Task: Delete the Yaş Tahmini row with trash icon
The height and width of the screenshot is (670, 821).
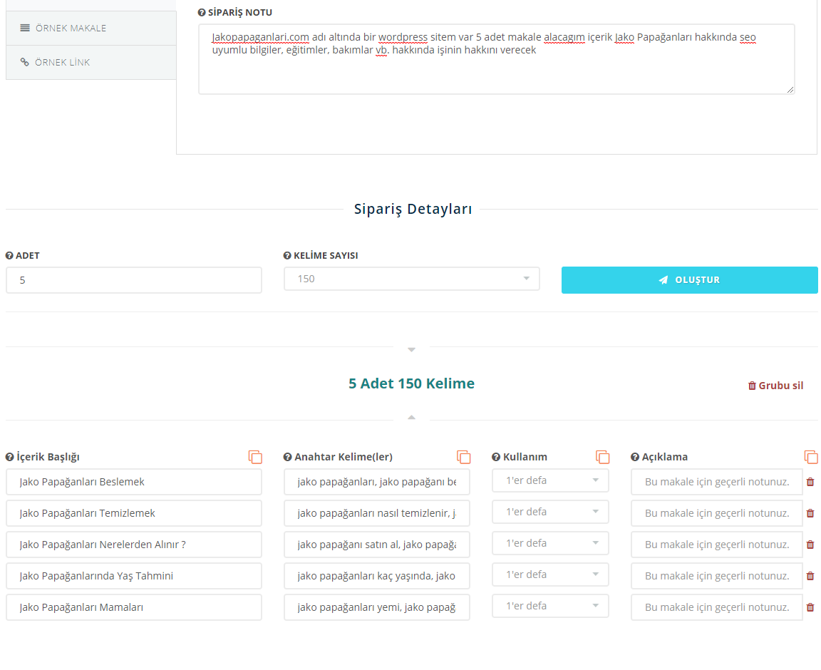Action: coord(810,576)
